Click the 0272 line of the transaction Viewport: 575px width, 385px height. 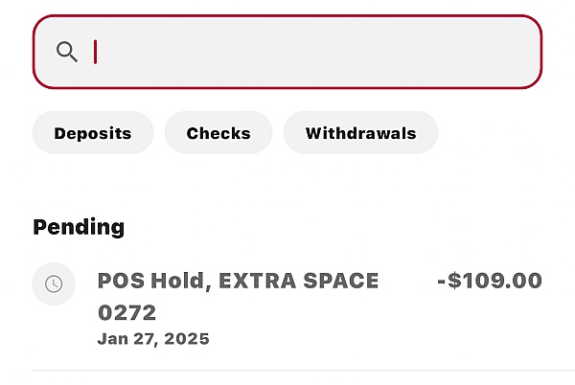pos(126,312)
